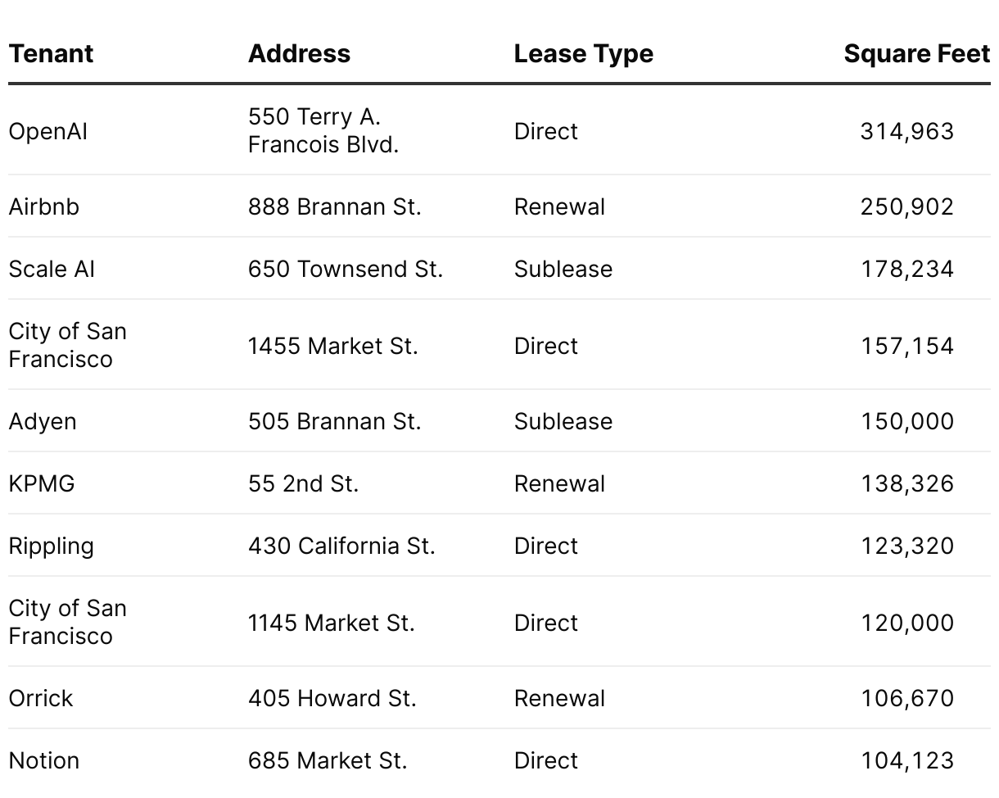This screenshot has height=798, width=999.
Task: Click the Square Feet column header
Action: click(x=916, y=54)
